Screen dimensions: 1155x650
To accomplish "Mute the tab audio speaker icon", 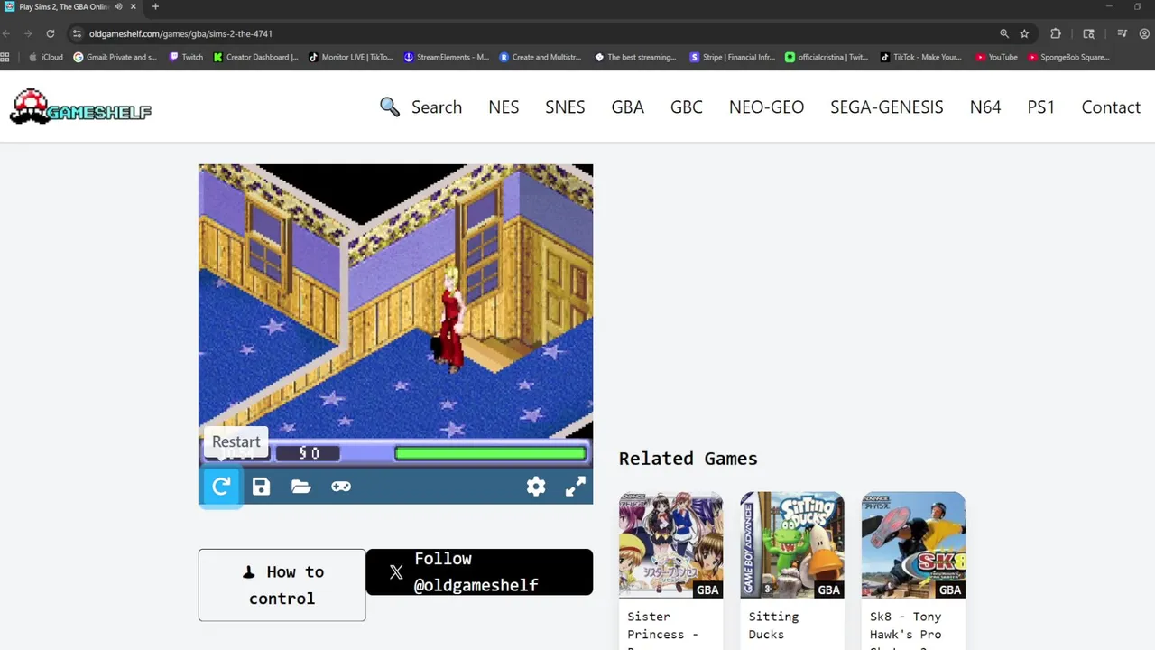I will [x=118, y=6].
